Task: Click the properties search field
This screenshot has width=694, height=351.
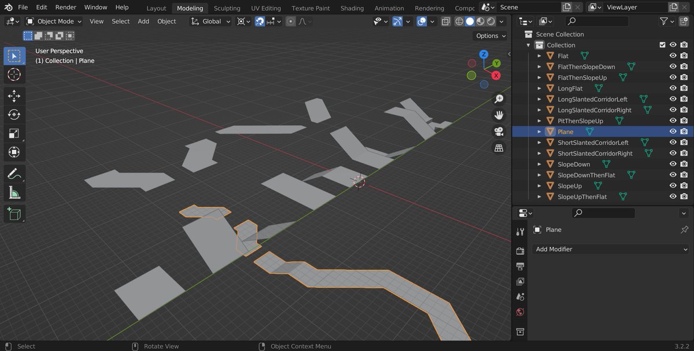Action: click(x=603, y=213)
